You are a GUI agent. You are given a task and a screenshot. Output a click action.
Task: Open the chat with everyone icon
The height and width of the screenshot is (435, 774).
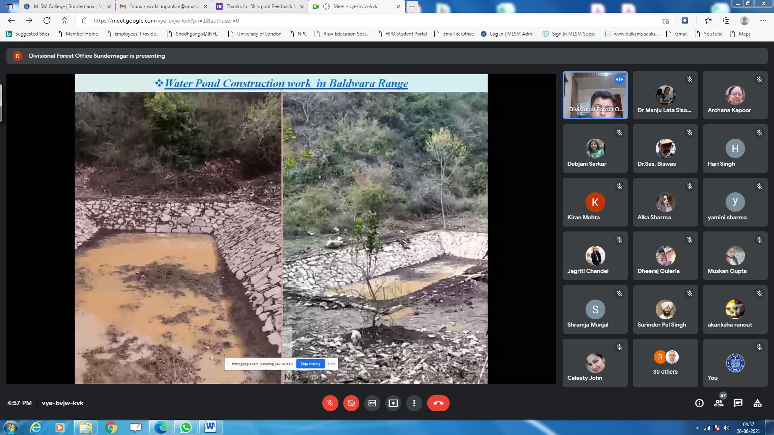738,403
